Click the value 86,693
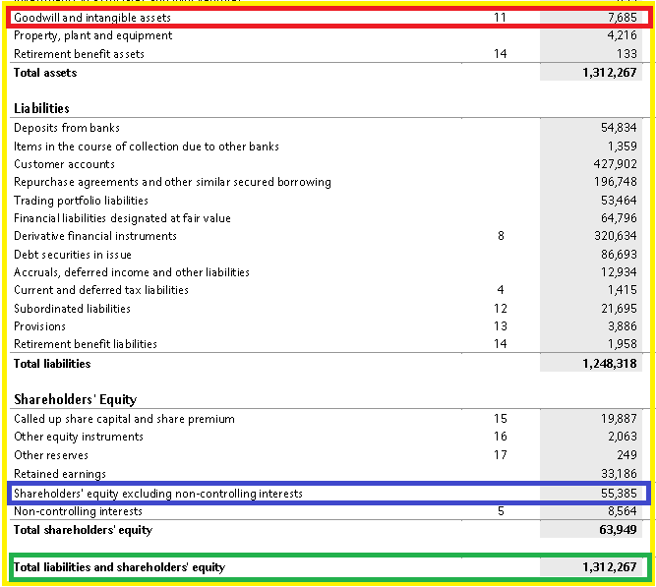The height and width of the screenshot is (587, 656). (x=619, y=255)
